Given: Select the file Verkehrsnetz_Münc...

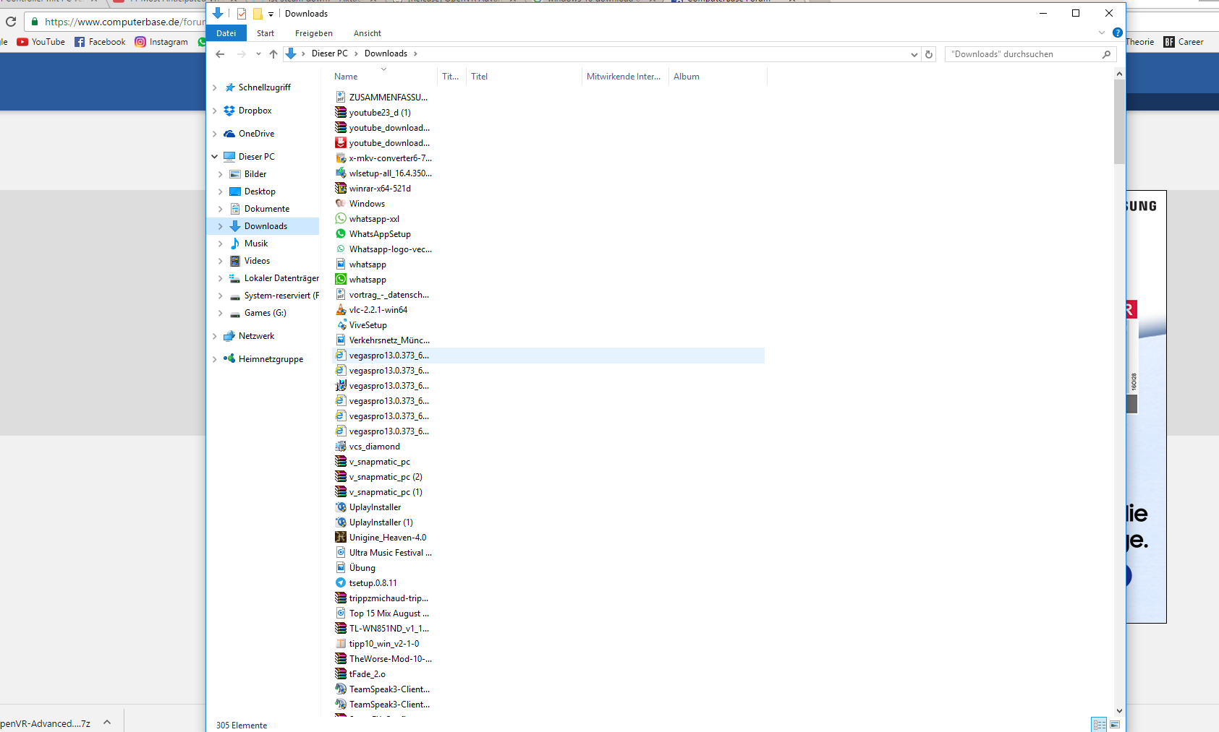Looking at the screenshot, I should (x=389, y=340).
